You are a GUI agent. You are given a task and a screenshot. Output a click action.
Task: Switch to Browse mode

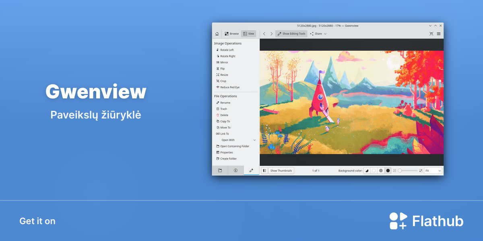pyautogui.click(x=231, y=34)
